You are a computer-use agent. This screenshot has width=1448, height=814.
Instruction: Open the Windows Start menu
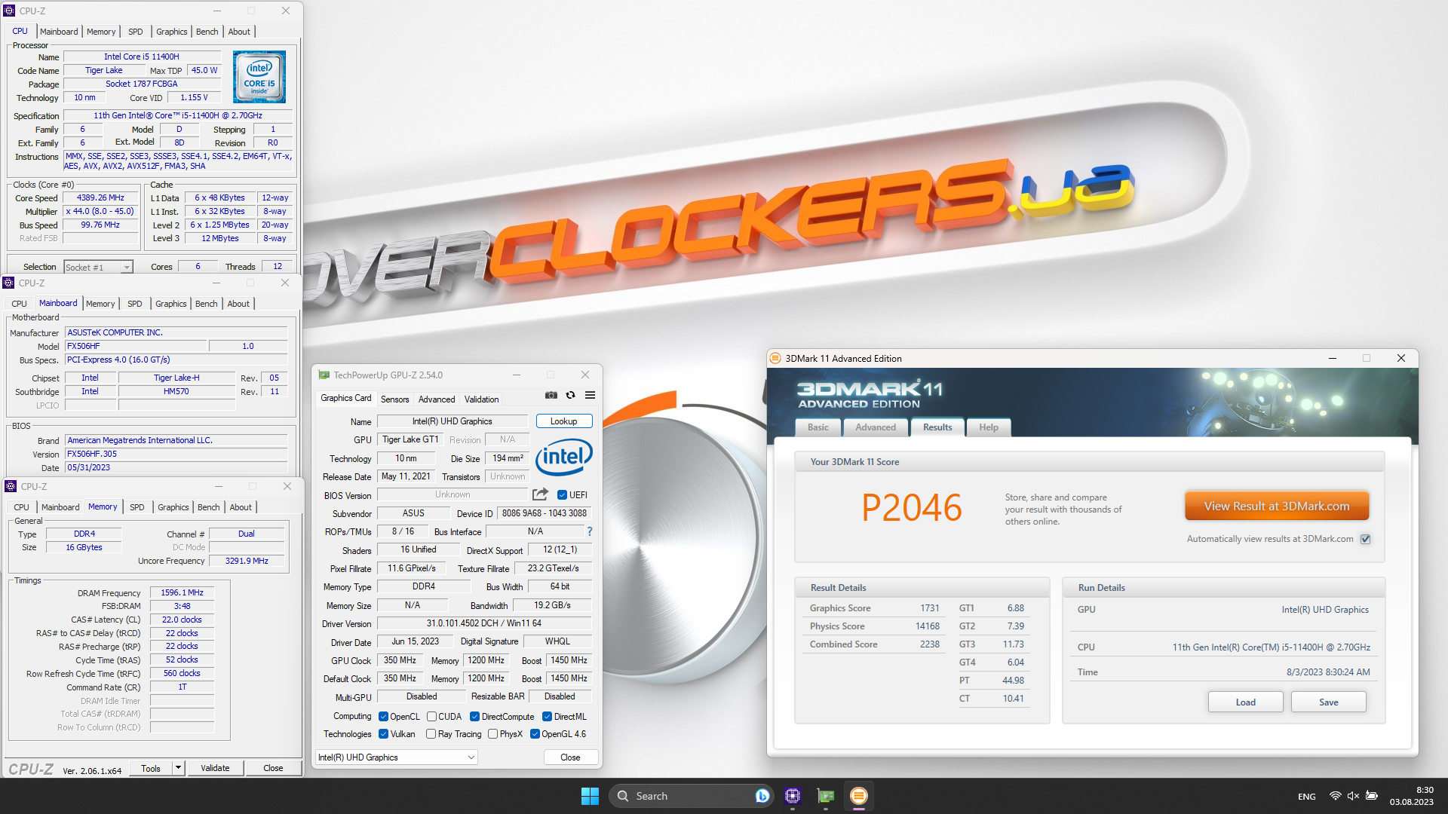pyautogui.click(x=590, y=796)
